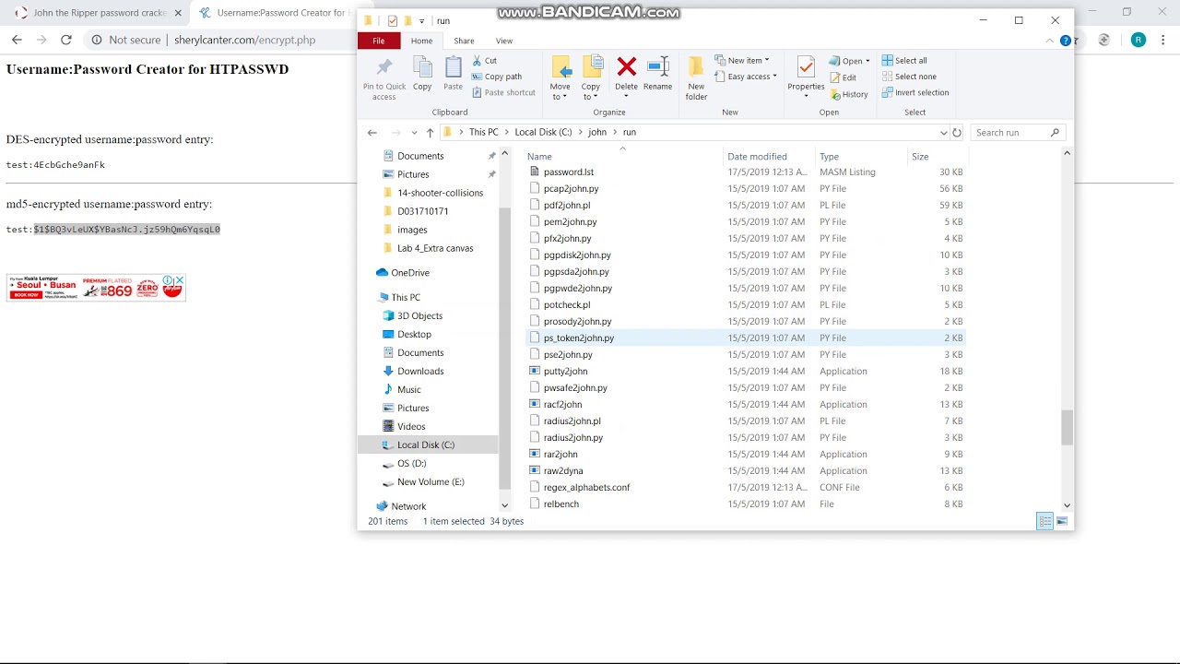Screen dimensions: 1180x664
Task: Click the Cut command
Action: [x=485, y=61]
